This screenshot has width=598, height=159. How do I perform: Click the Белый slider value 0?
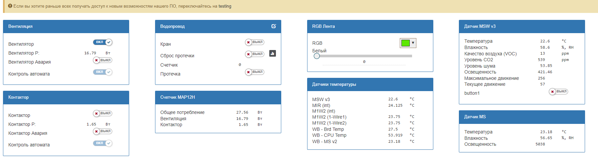(364, 62)
